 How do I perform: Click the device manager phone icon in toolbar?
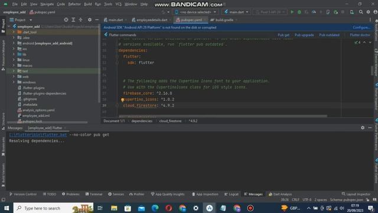click(x=352, y=12)
